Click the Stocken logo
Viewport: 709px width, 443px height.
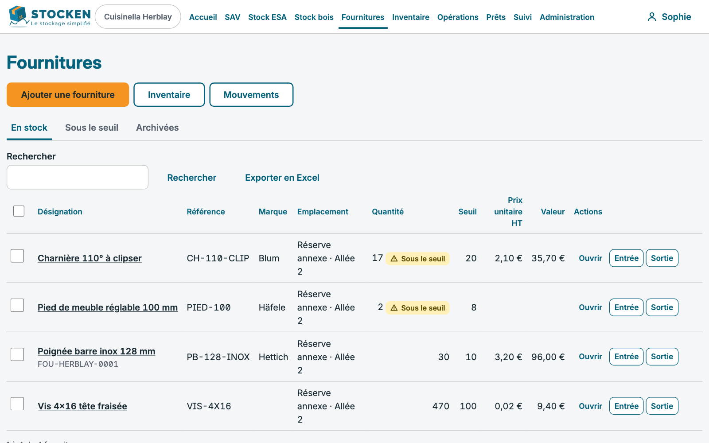50,17
